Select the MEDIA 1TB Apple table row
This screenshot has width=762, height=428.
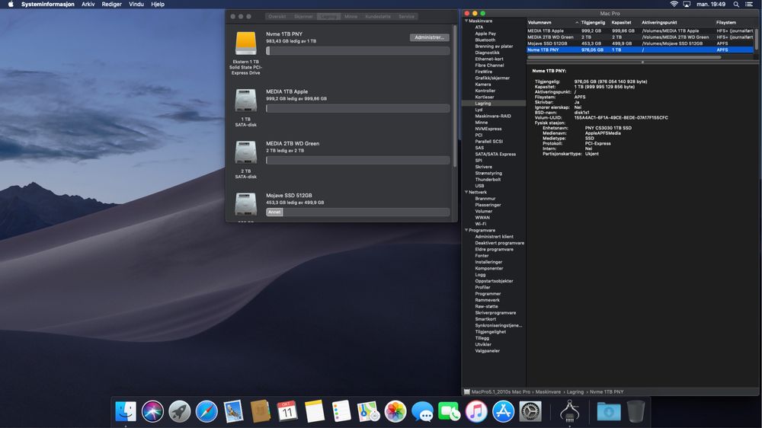641,30
